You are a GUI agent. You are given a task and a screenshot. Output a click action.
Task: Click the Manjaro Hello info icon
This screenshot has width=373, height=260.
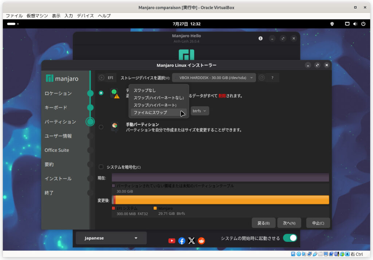coord(260,38)
